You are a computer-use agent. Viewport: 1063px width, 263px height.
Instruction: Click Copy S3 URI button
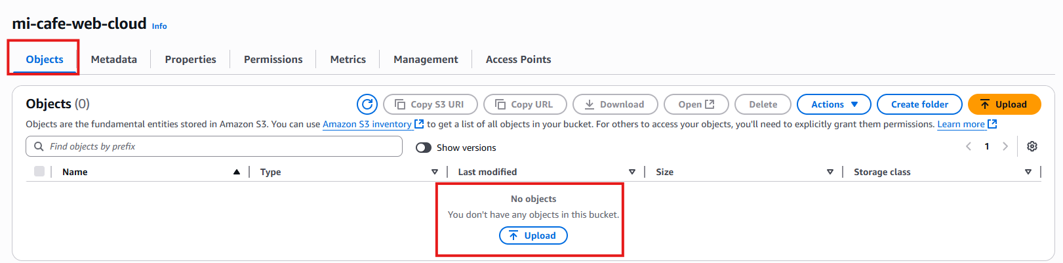coord(430,104)
